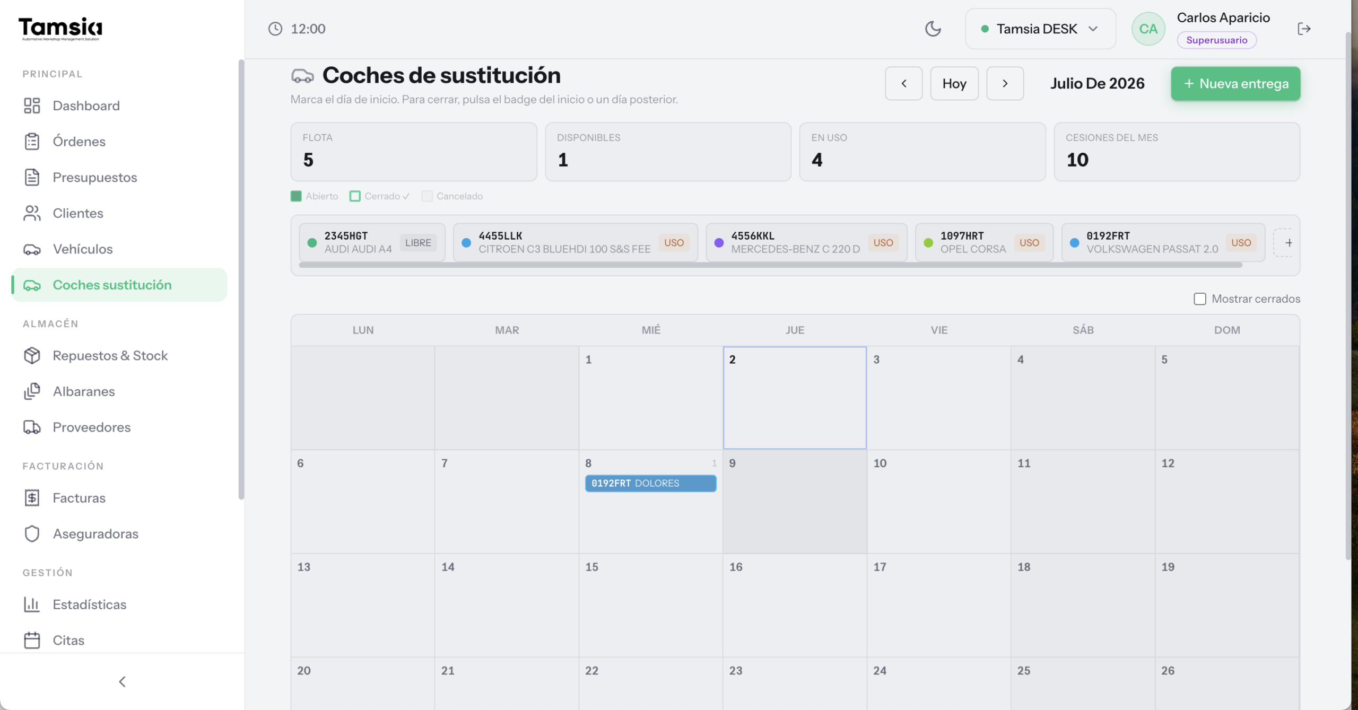Click the logout icon

click(1304, 29)
